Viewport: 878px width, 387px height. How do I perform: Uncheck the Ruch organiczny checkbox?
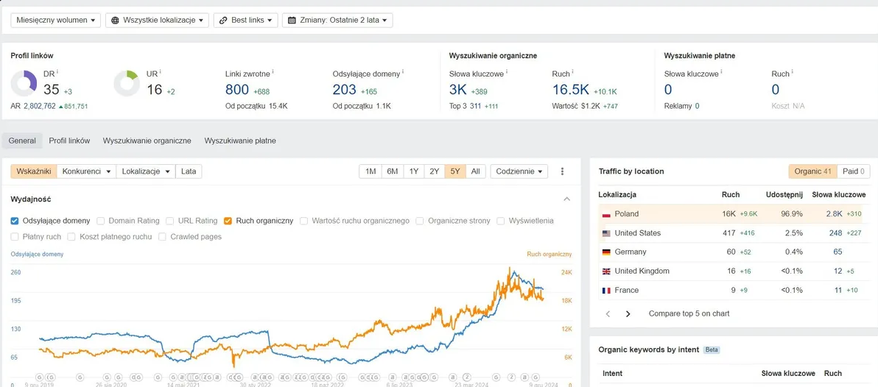[x=228, y=220]
